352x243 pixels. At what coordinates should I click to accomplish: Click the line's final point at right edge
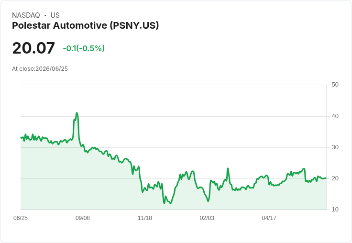(x=326, y=178)
